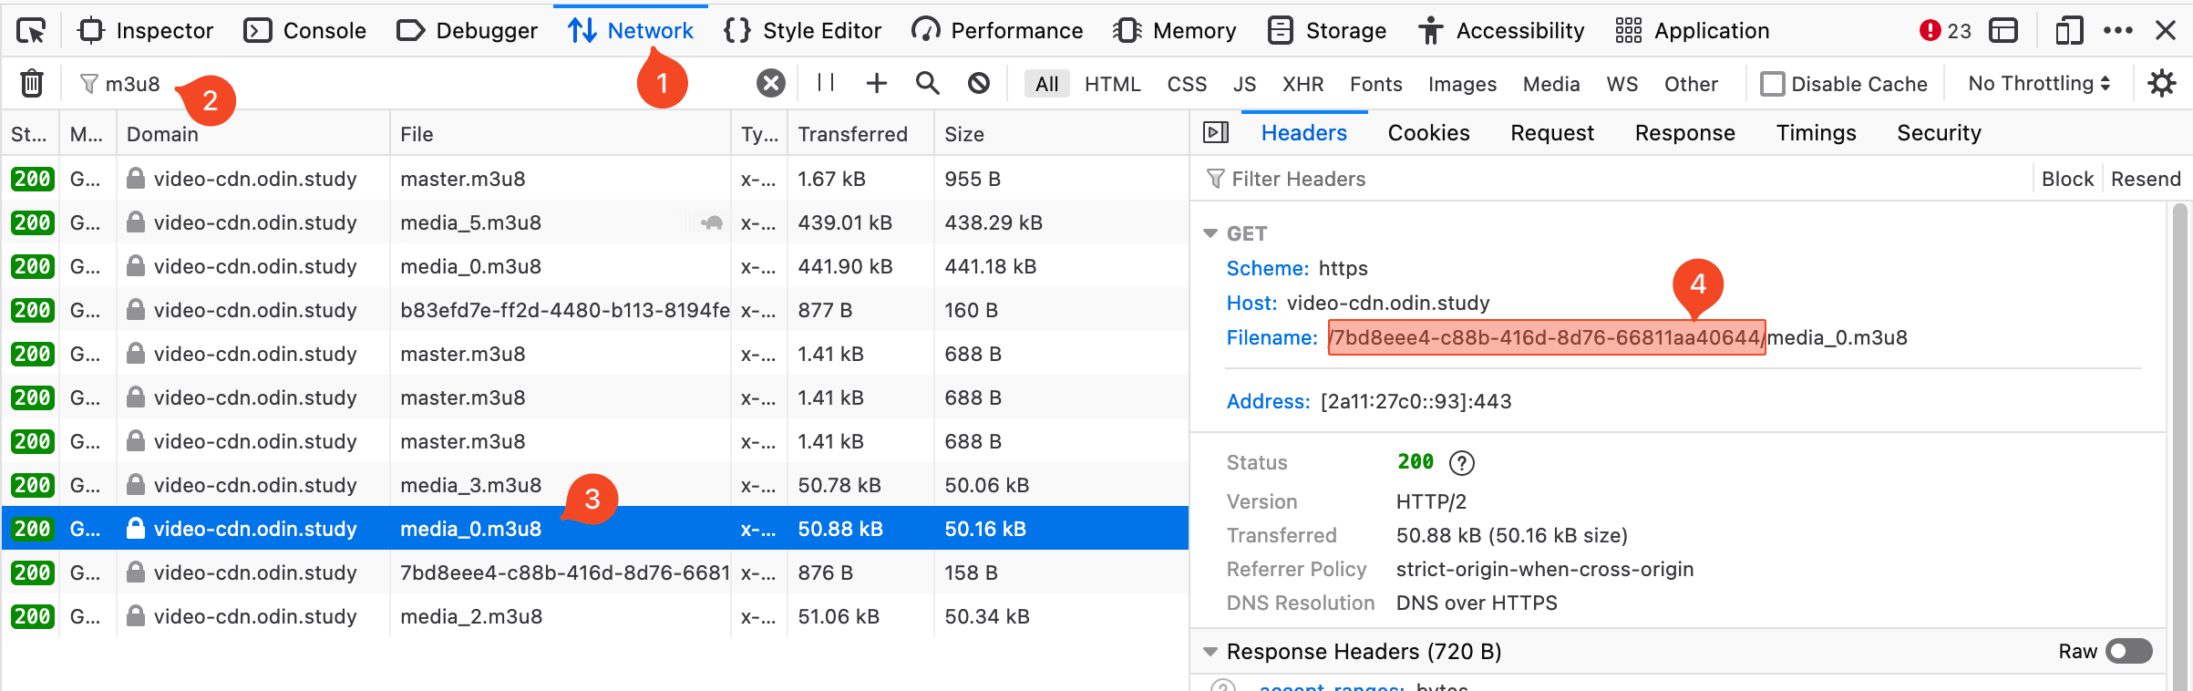Toggle Raw response headers switch
Screen dimensions: 2193x691
click(x=2129, y=651)
